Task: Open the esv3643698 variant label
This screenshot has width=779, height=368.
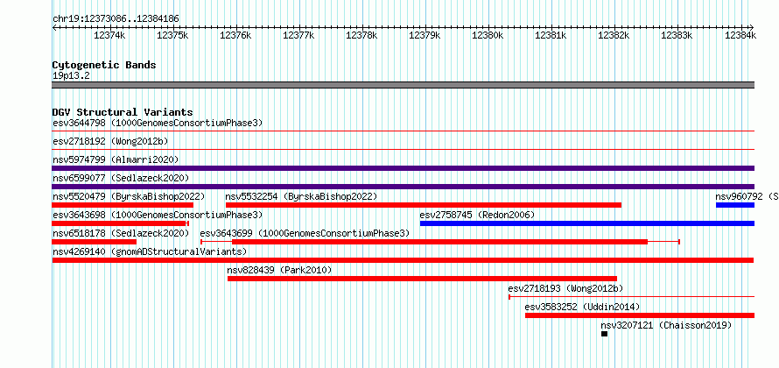Action: click(158, 215)
